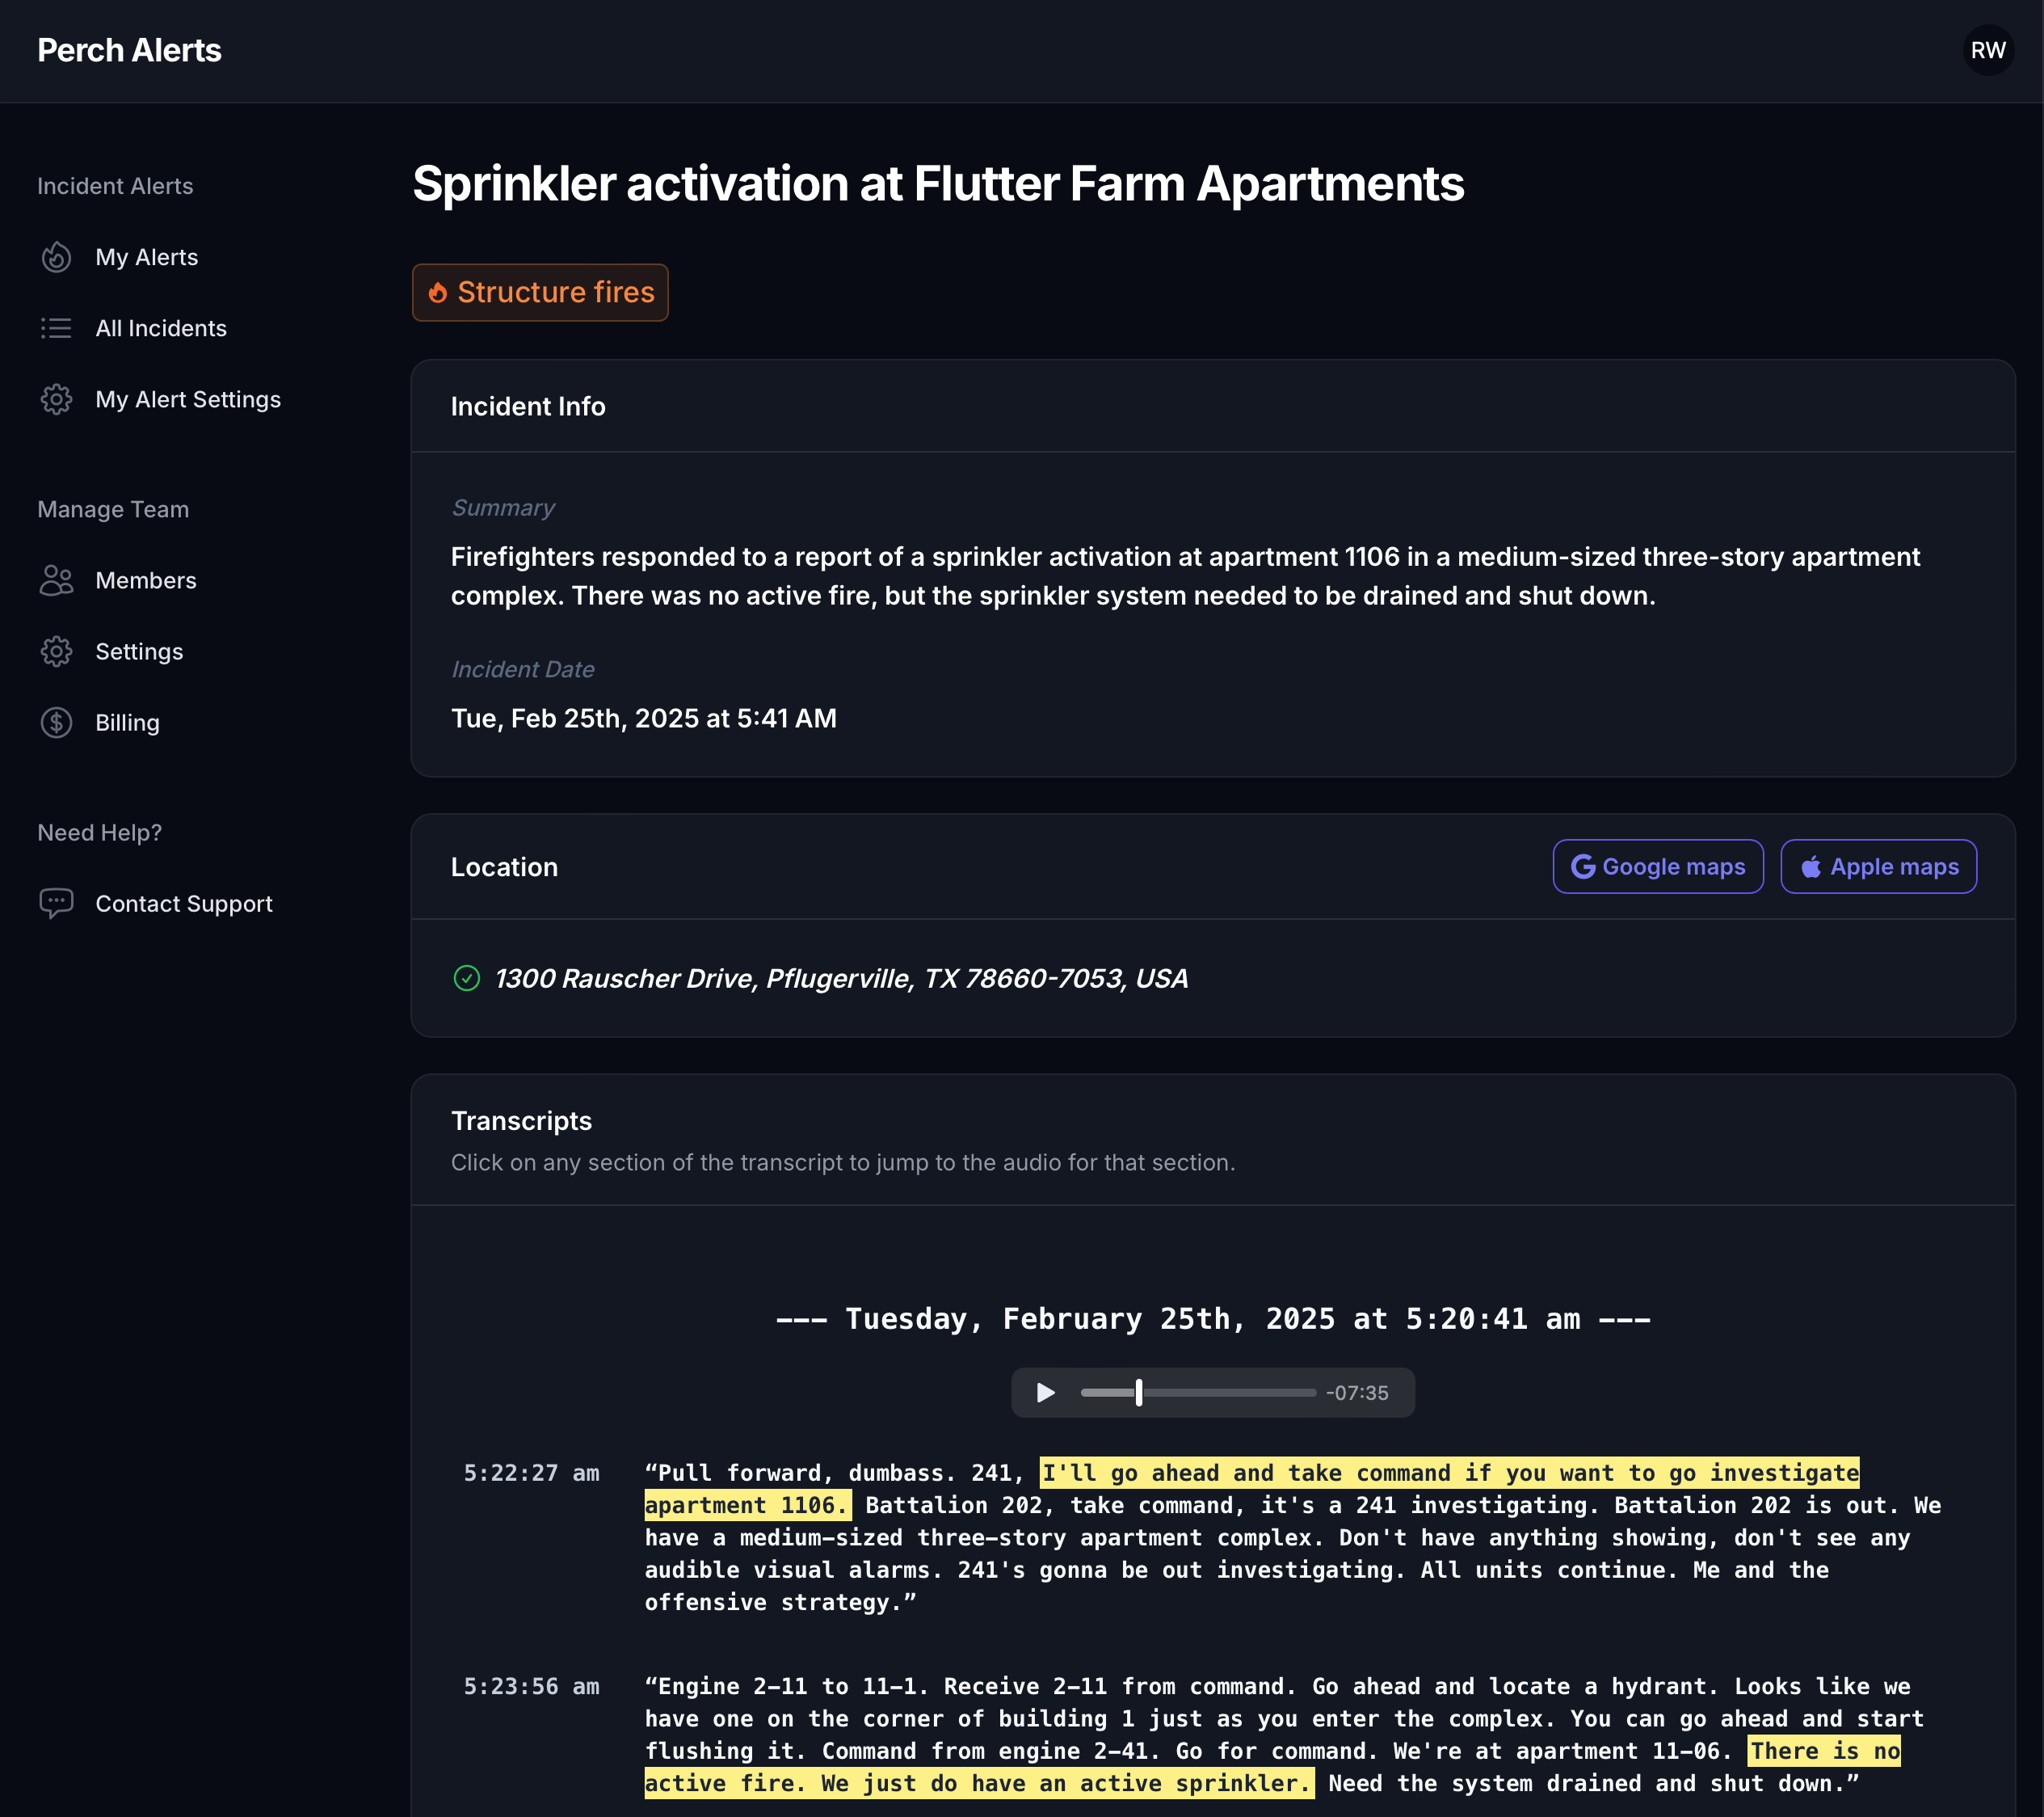Click the flame icon beside My Alerts
2044x1817 pixels.
[x=57, y=257]
